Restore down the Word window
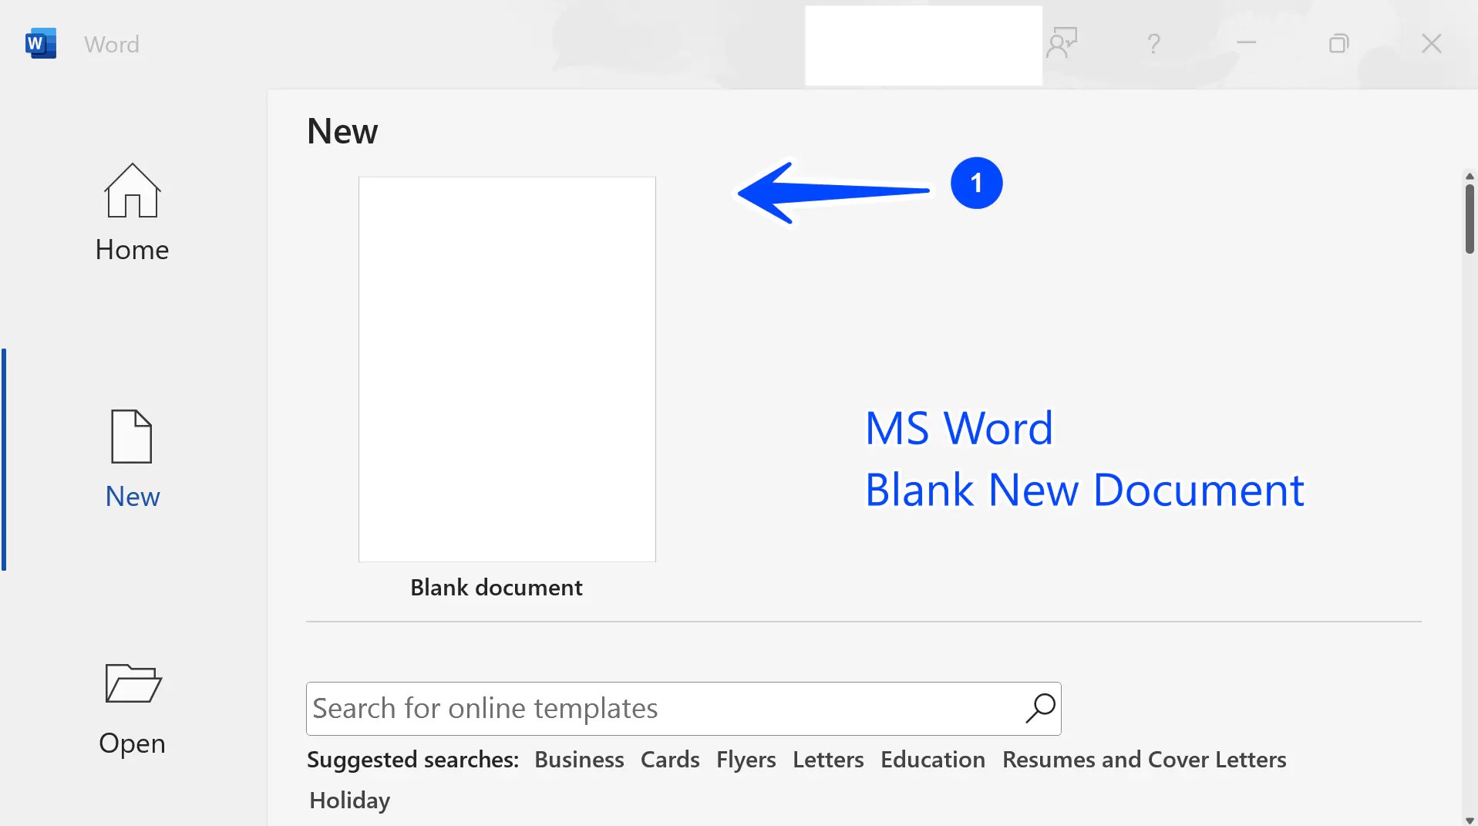The image size is (1478, 826). [x=1339, y=43]
